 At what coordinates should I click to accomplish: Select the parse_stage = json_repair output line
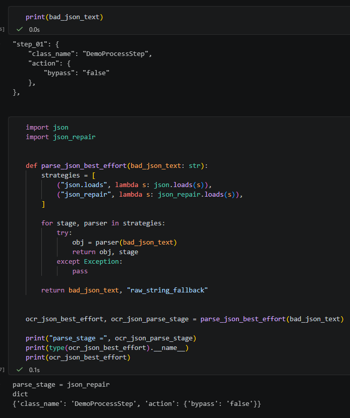click(x=61, y=385)
